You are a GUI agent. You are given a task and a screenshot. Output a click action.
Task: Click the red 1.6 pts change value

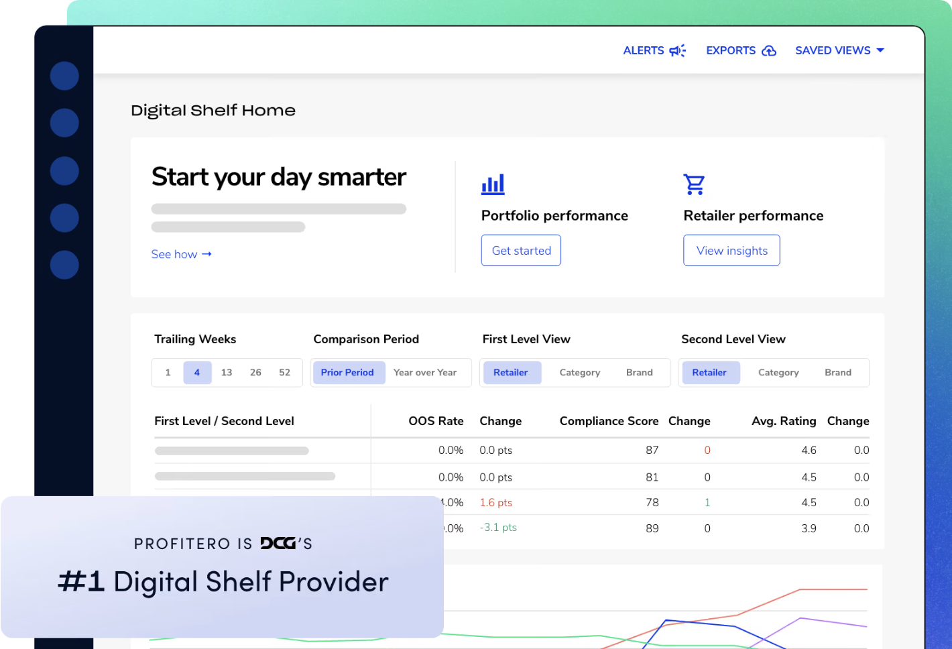tap(495, 503)
